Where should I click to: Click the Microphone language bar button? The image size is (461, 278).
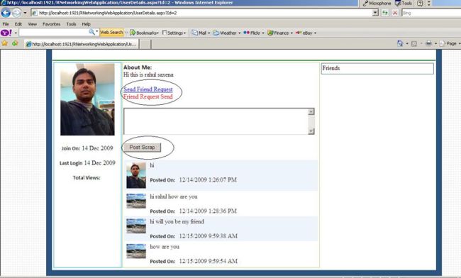377,4
